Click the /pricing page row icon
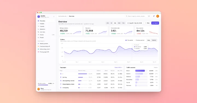 point(61,77)
